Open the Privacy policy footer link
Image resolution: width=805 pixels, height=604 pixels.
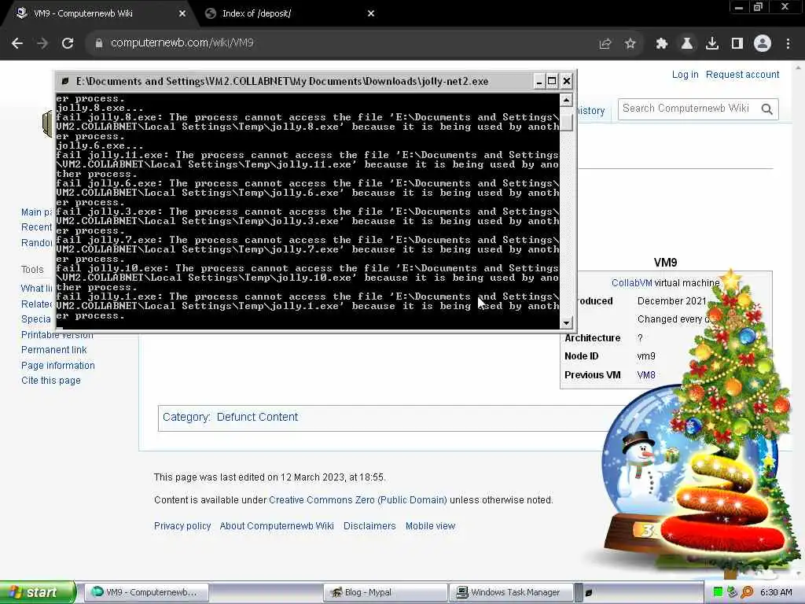pyautogui.click(x=182, y=526)
